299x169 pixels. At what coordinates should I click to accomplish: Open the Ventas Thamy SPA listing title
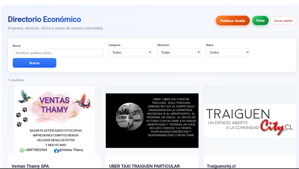pyautogui.click(x=30, y=166)
